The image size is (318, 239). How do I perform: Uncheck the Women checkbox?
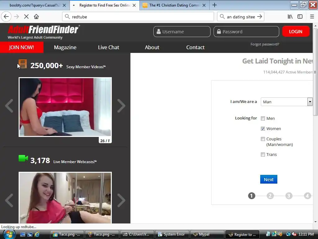pos(263,129)
